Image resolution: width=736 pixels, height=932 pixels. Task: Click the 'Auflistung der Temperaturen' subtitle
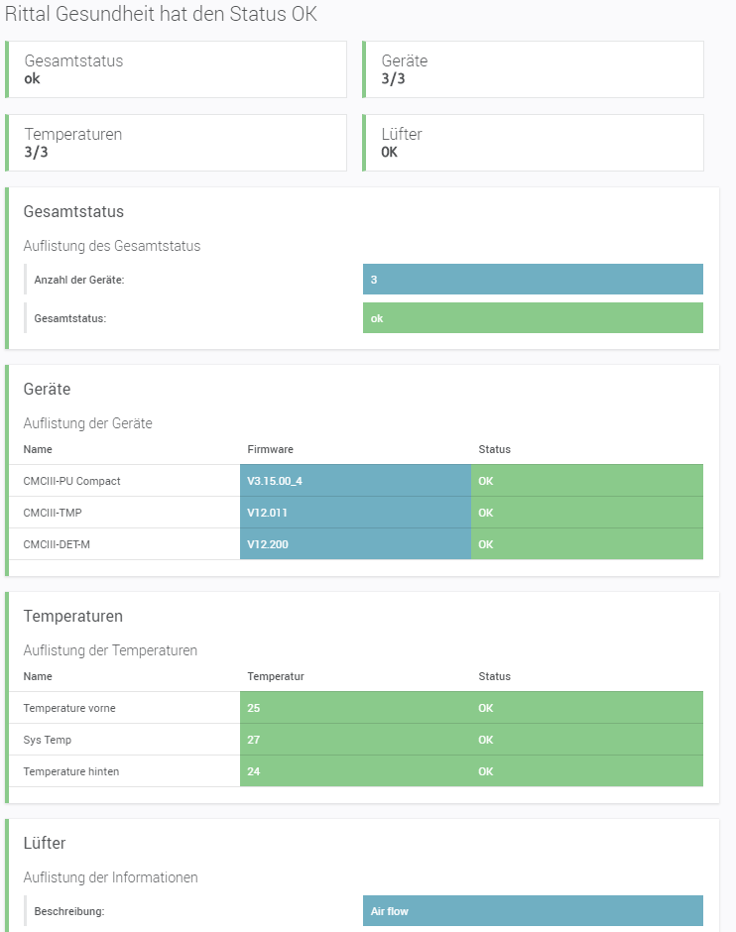pos(110,650)
